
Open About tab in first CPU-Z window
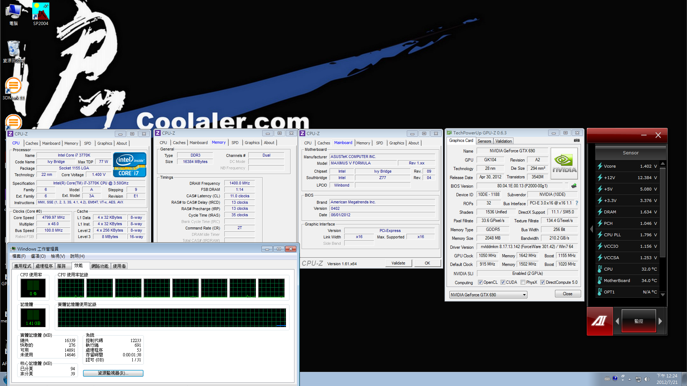(122, 143)
